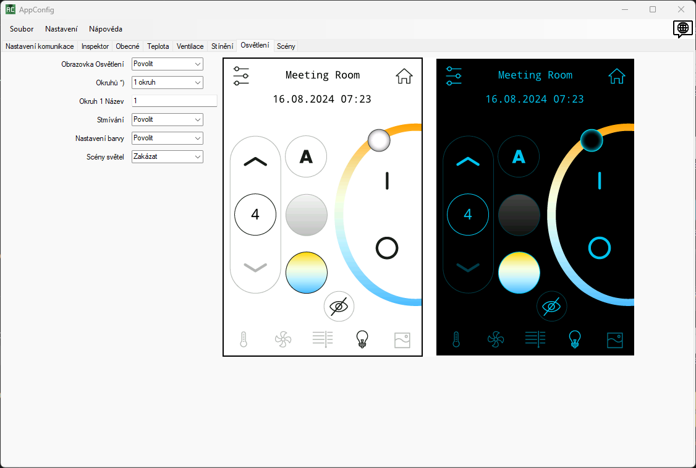This screenshot has width=696, height=468.
Task: Click circuit number 4 button, light preview
Action: 255,215
